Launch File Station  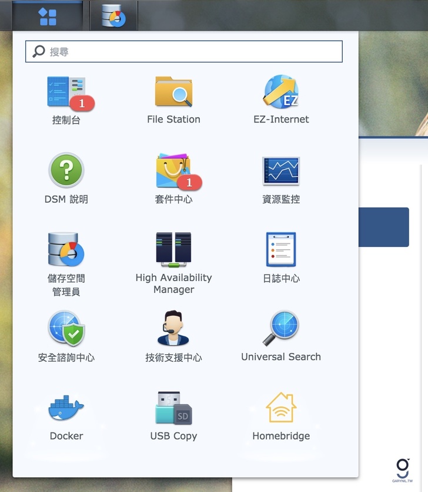click(x=174, y=92)
